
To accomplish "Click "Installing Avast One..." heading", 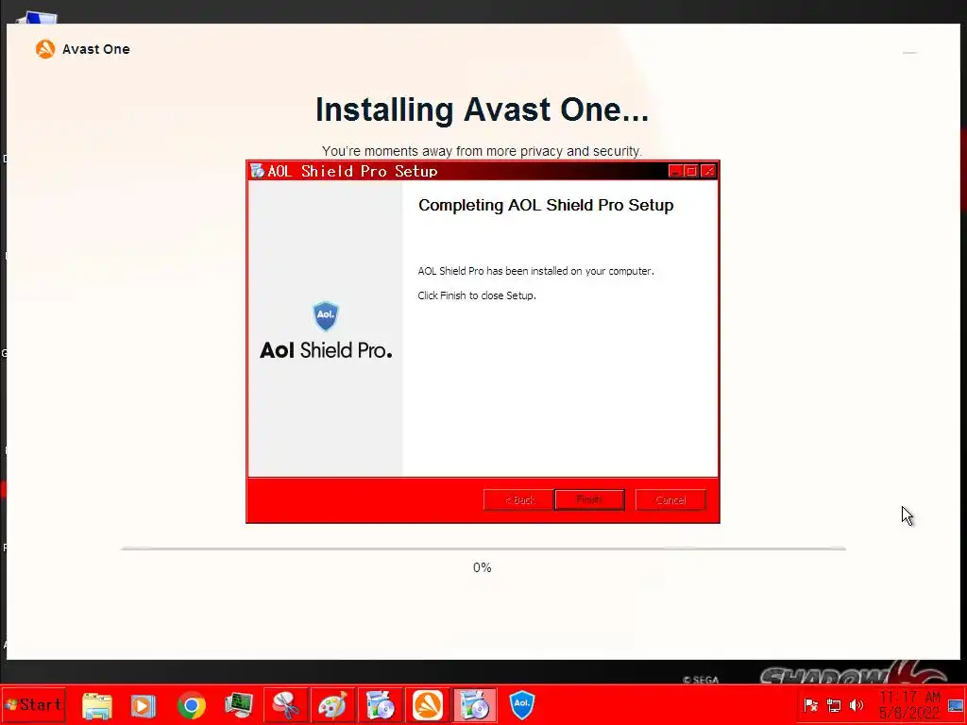I will coord(483,110).
